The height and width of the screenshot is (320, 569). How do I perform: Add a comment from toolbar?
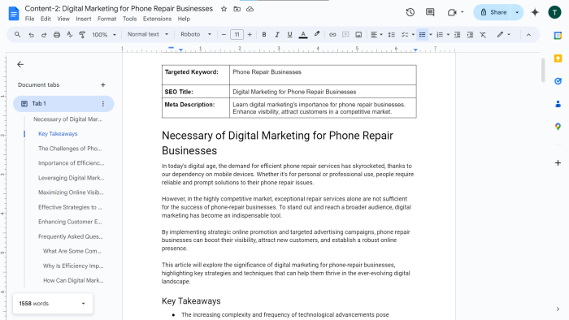tap(345, 35)
